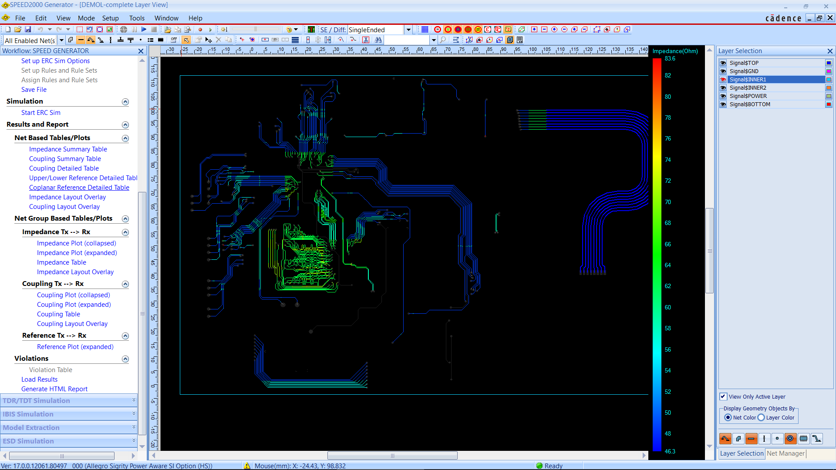Click the red record dot icon
The height and width of the screenshot is (470, 836).
pyautogui.click(x=200, y=30)
